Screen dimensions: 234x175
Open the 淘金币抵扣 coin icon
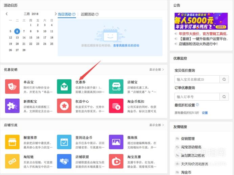[x=116, y=106]
